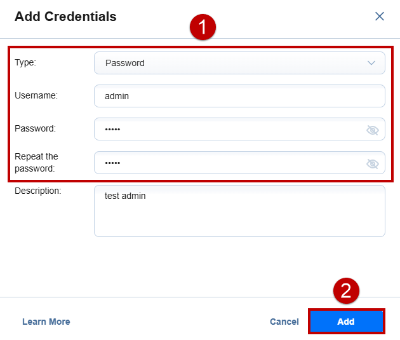The width and height of the screenshot is (400, 340).
Task: Click the Repeat the password: label
Action: coord(36,162)
